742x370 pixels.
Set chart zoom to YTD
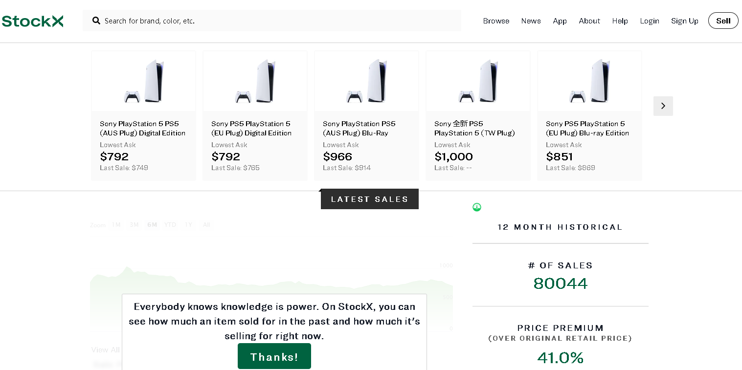tap(170, 225)
